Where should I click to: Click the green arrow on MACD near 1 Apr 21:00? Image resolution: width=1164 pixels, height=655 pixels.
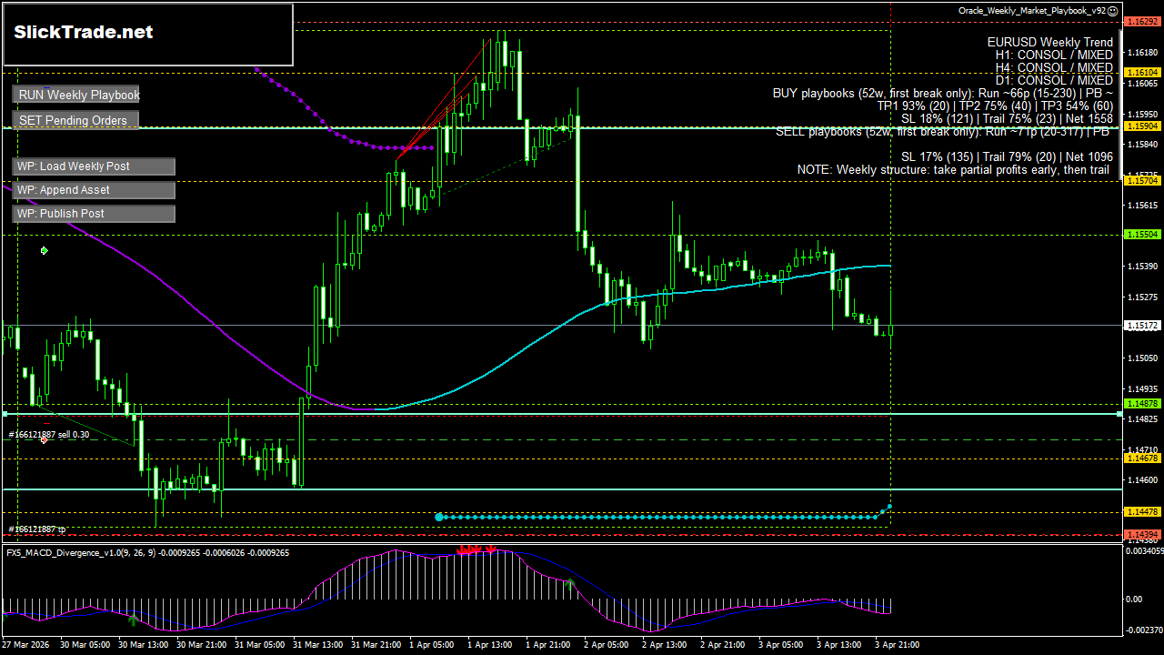coord(570,585)
